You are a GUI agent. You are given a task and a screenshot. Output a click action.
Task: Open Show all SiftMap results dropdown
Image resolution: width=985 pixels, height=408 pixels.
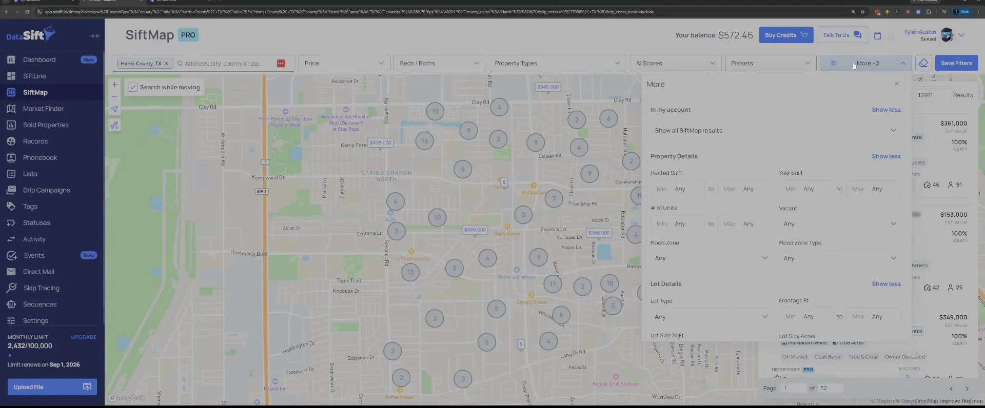tap(775, 130)
